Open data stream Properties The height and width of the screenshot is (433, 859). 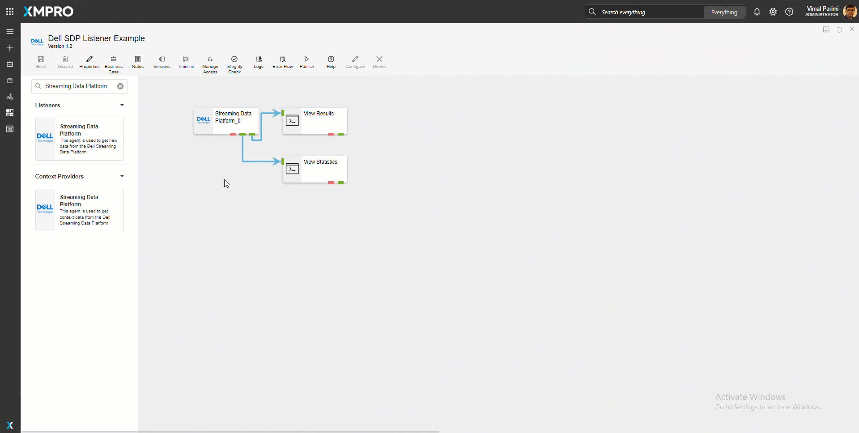click(89, 62)
